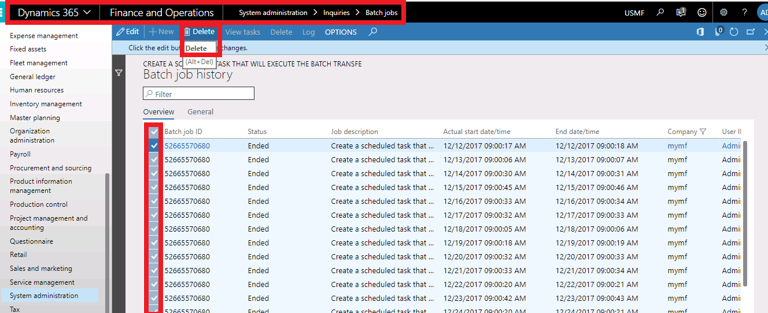Sort by Status column header
Screen dimensions: 768x313
257,132
